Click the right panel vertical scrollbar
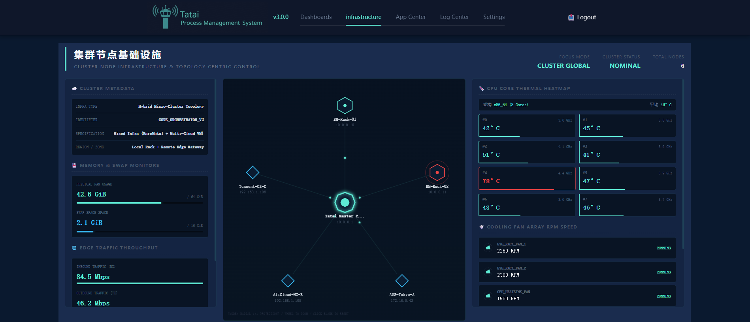The width and height of the screenshot is (750, 322). click(683, 164)
